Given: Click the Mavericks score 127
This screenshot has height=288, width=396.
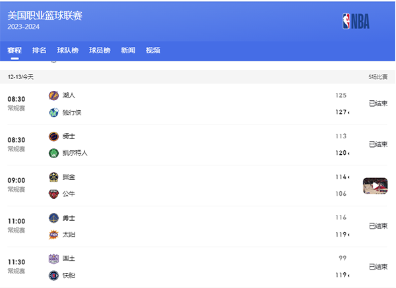Looking at the screenshot, I should pyautogui.click(x=341, y=112).
